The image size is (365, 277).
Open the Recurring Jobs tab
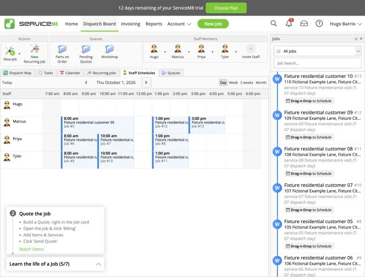(x=101, y=73)
